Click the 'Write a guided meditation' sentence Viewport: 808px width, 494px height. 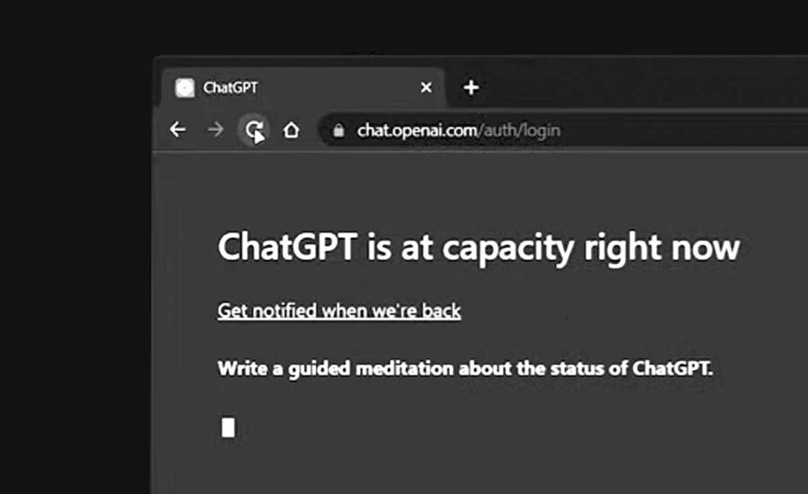(x=465, y=368)
